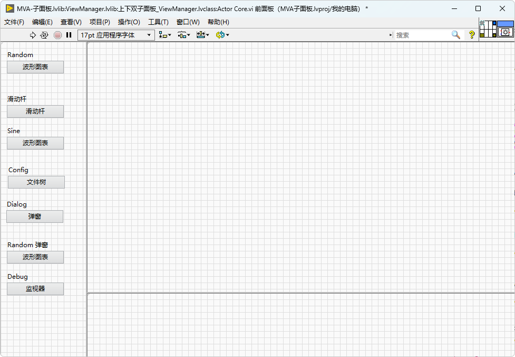Click the small arrow left of the search box
Image resolution: width=515 pixels, height=357 pixels.
[x=391, y=35]
